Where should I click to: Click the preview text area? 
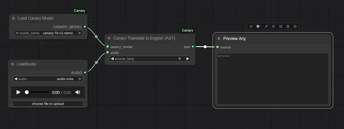click(273, 79)
